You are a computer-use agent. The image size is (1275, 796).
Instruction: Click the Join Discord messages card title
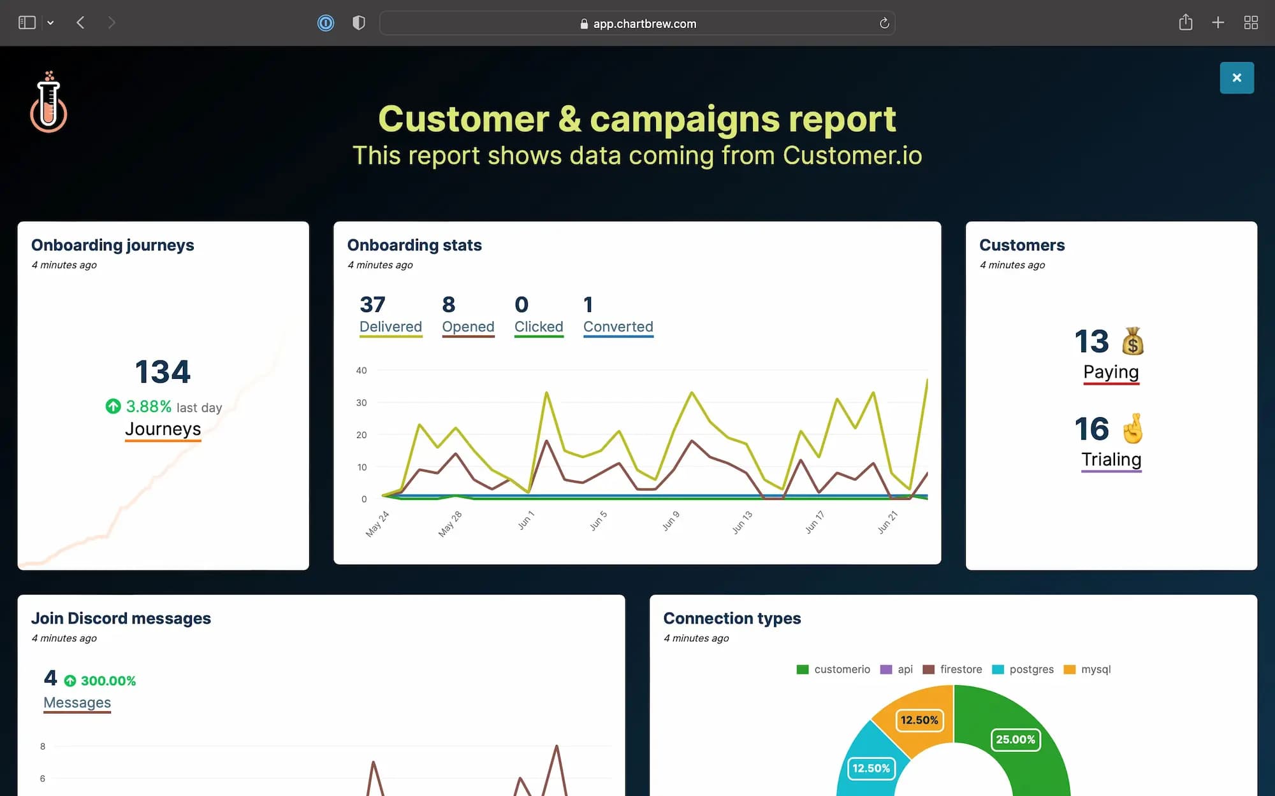click(121, 618)
